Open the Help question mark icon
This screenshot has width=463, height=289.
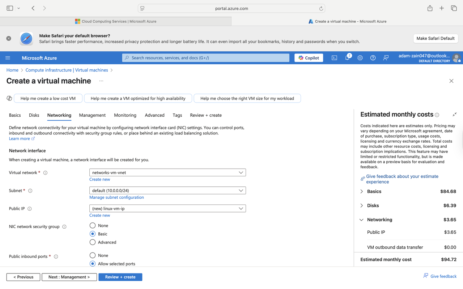(x=373, y=58)
